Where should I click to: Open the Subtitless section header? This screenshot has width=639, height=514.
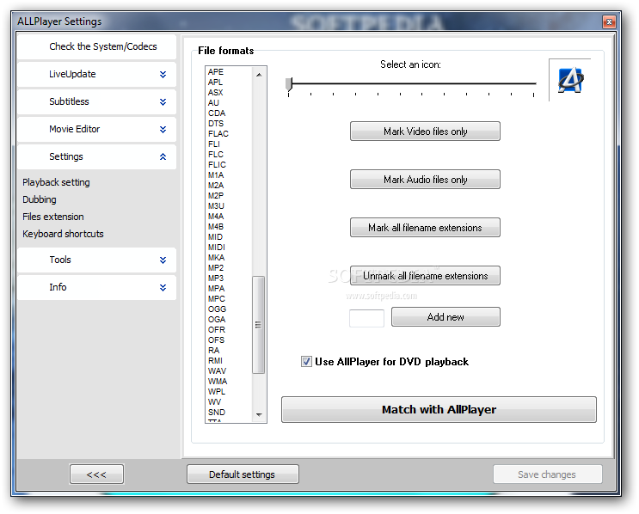click(x=96, y=101)
